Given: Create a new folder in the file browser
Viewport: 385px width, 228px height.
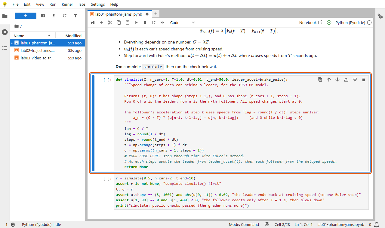Looking at the screenshot, I should (x=43, y=16).
